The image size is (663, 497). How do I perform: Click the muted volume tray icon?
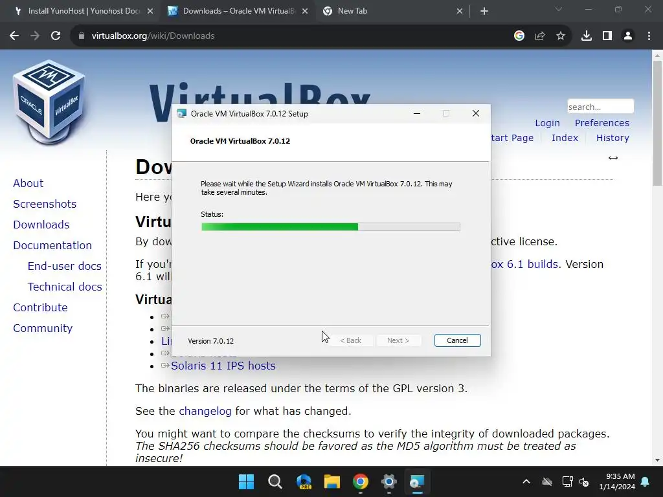[585, 481]
